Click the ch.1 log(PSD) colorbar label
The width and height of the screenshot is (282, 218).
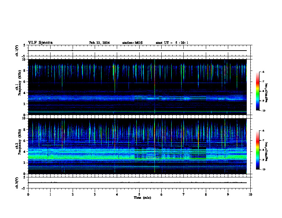266,93
